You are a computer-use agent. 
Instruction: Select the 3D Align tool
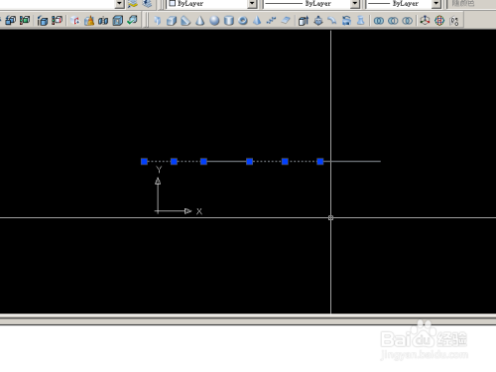[454, 21]
